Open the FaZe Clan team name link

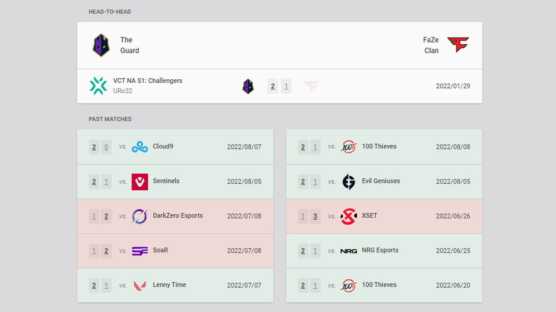point(431,45)
